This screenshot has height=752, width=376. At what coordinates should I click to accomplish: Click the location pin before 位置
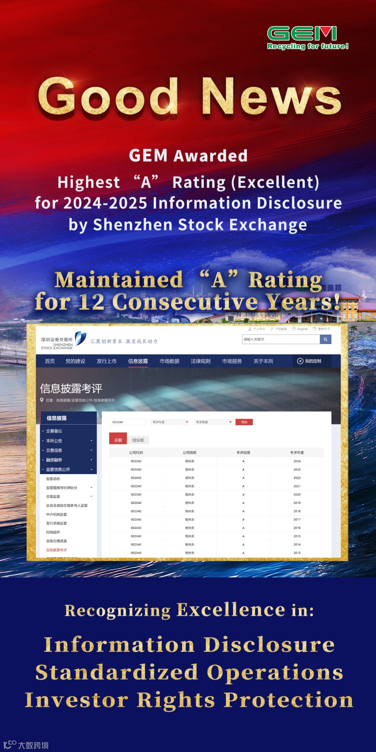click(x=42, y=400)
